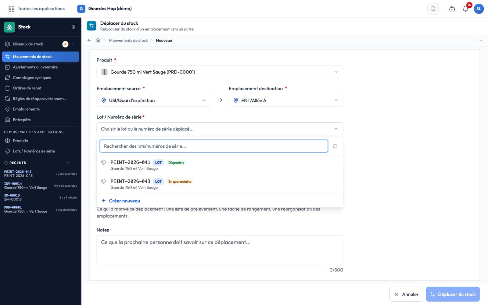The image size is (488, 305).
Task: Go back with the arrow icon
Action: 89,40
